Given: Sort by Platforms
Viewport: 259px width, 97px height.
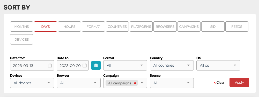Looking at the screenshot, I should pyautogui.click(x=141, y=27).
